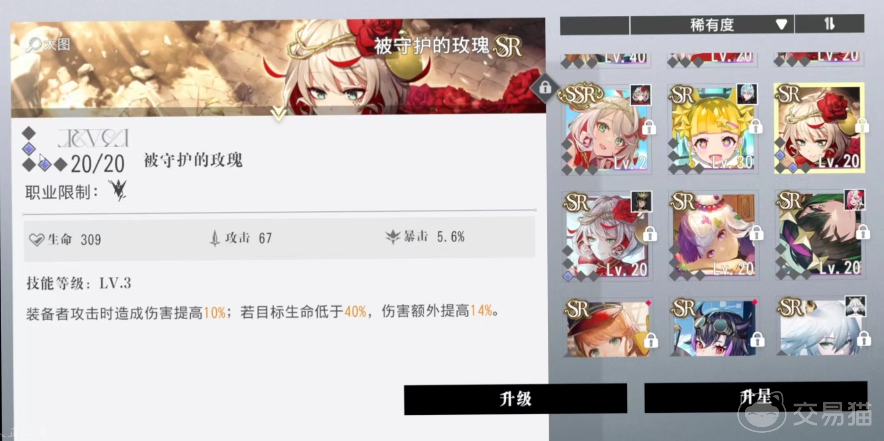Click the dropdown triangle next to 稀有度
This screenshot has width=884, height=441.
pyautogui.click(x=781, y=24)
